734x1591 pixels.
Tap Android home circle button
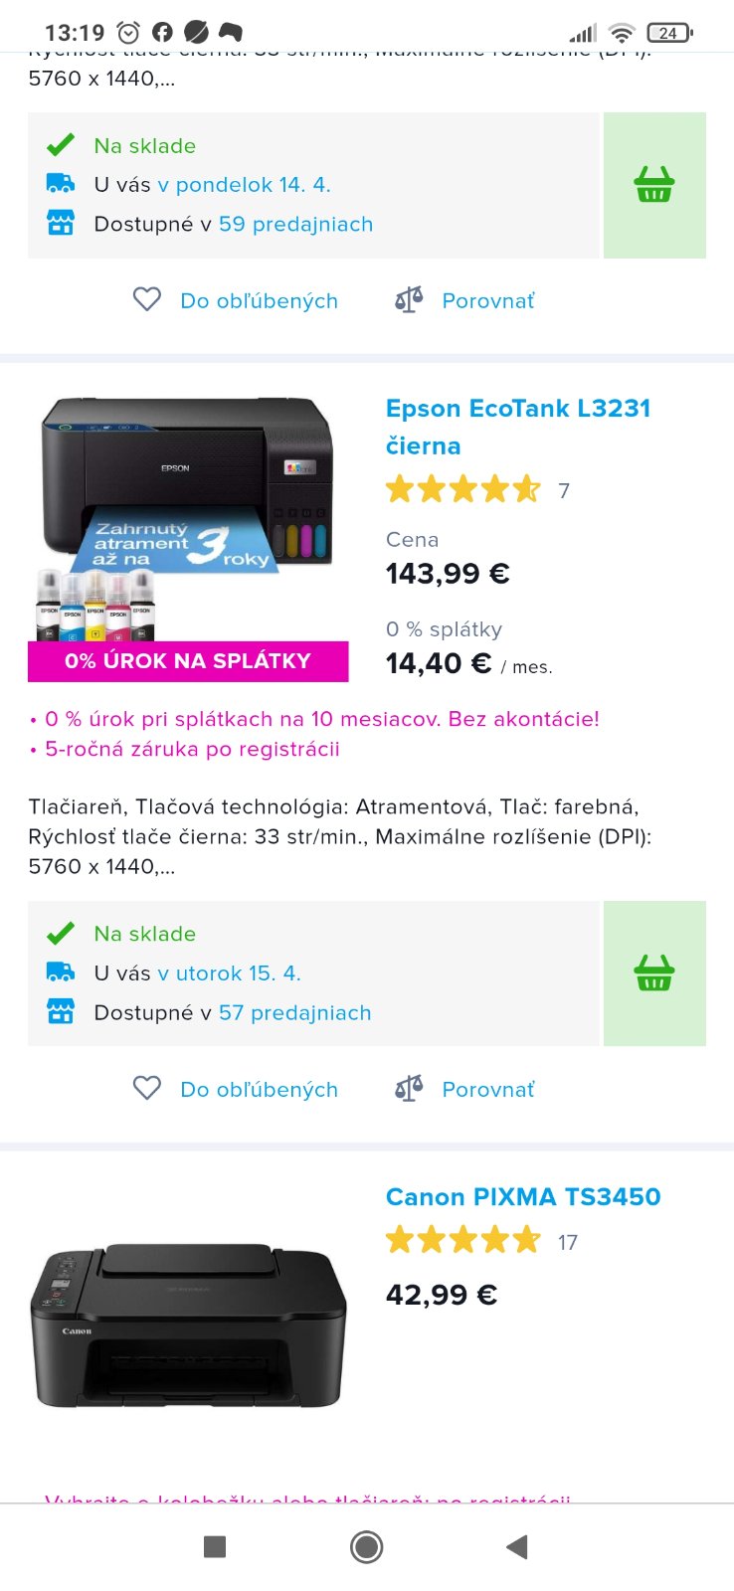point(367,1546)
